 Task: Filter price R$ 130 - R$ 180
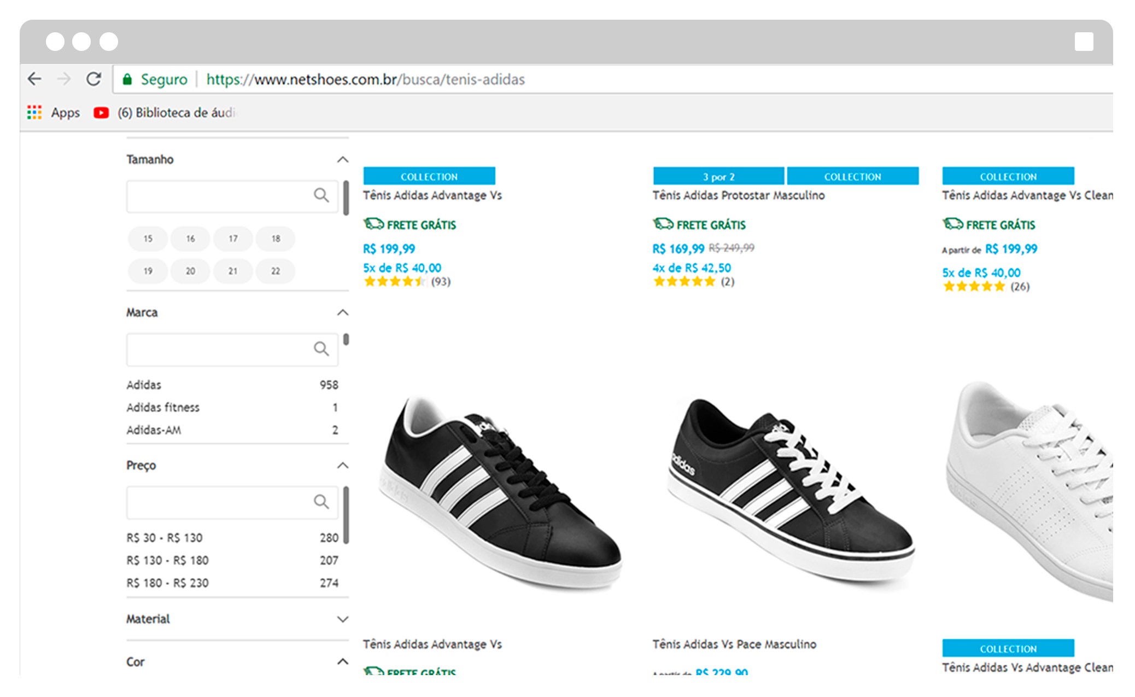coord(232,561)
